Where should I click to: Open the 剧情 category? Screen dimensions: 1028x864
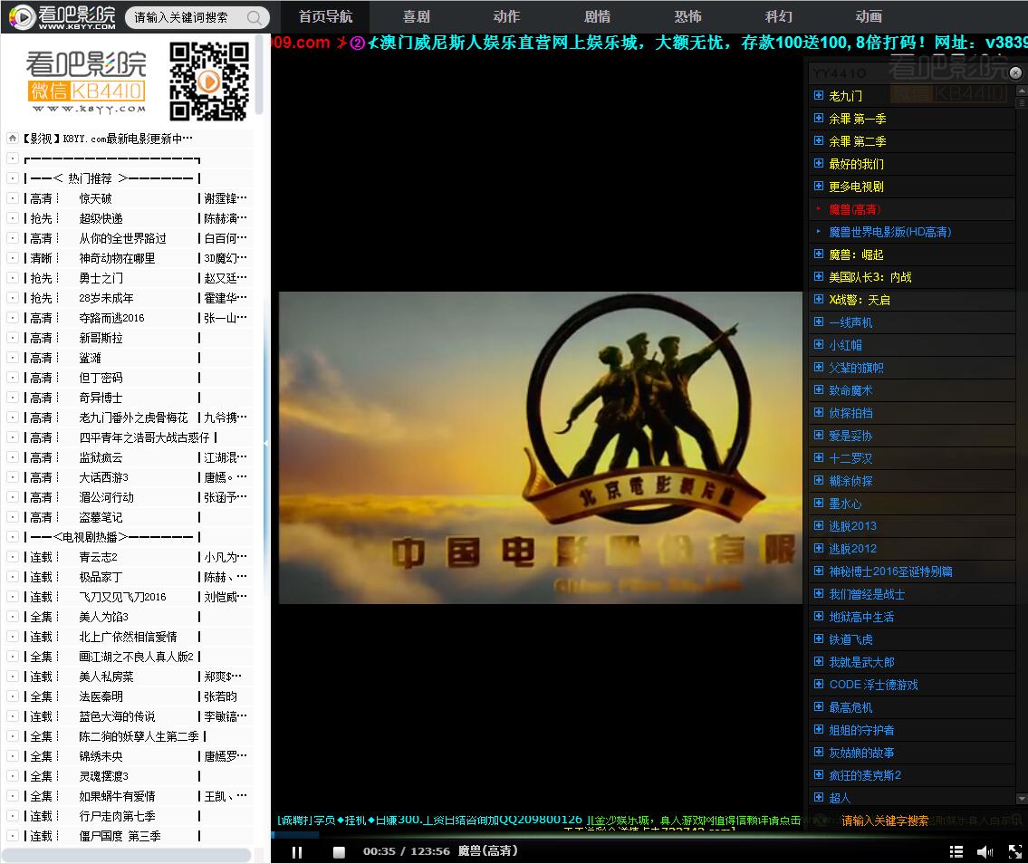597,16
